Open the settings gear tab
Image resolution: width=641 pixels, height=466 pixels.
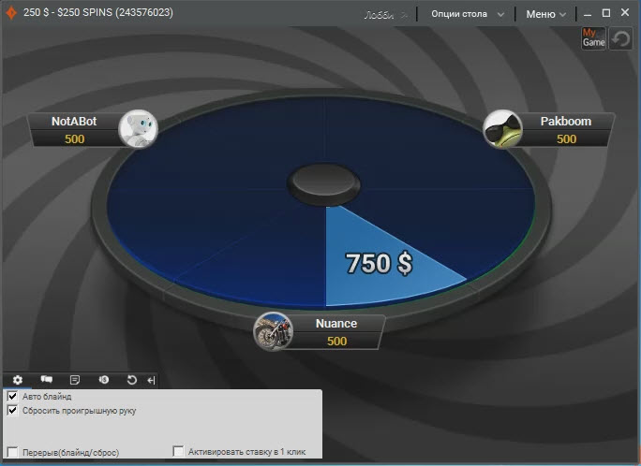pos(17,380)
